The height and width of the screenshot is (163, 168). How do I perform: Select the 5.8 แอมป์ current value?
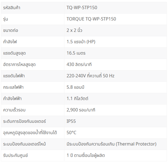click(75, 87)
